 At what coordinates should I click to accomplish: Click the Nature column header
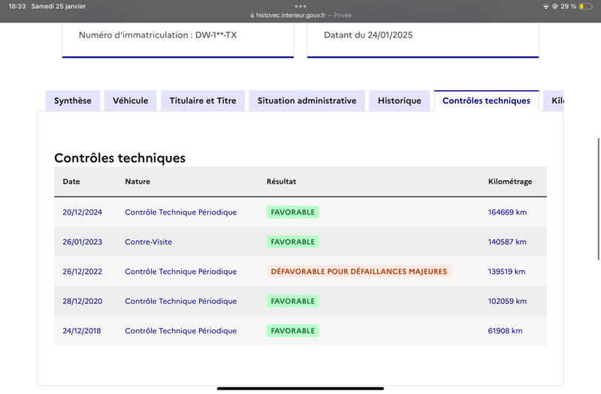[137, 182]
